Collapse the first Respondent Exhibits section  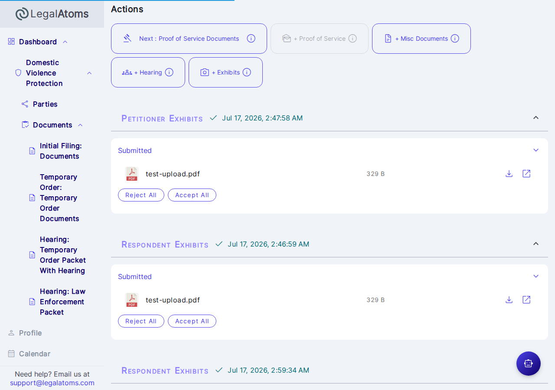pyautogui.click(x=536, y=244)
